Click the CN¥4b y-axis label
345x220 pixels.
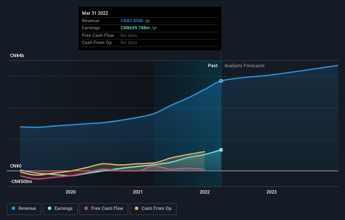pos(17,55)
